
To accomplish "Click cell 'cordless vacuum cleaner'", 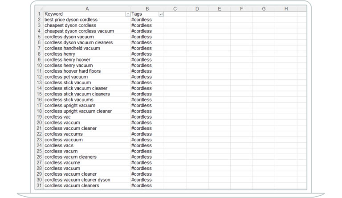I will pyautogui.click(x=87, y=174).
